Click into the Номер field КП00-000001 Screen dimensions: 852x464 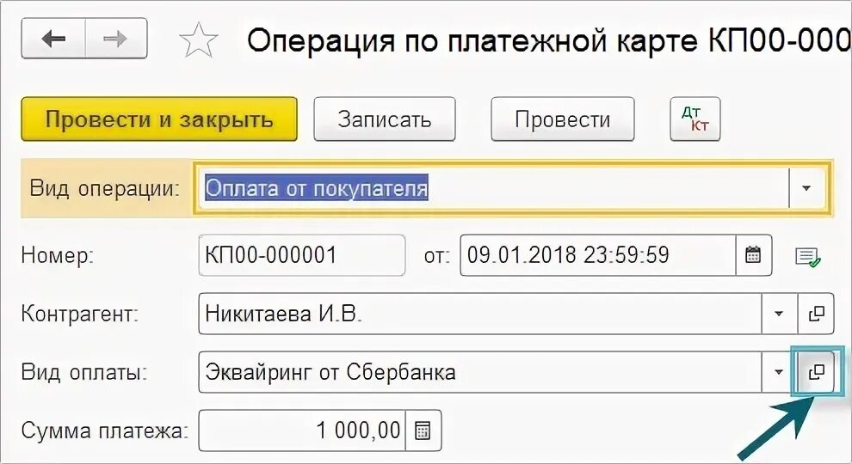point(302,254)
